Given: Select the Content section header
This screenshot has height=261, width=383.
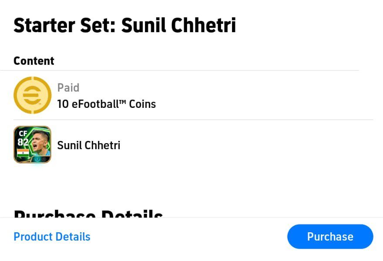Looking at the screenshot, I should tap(34, 60).
